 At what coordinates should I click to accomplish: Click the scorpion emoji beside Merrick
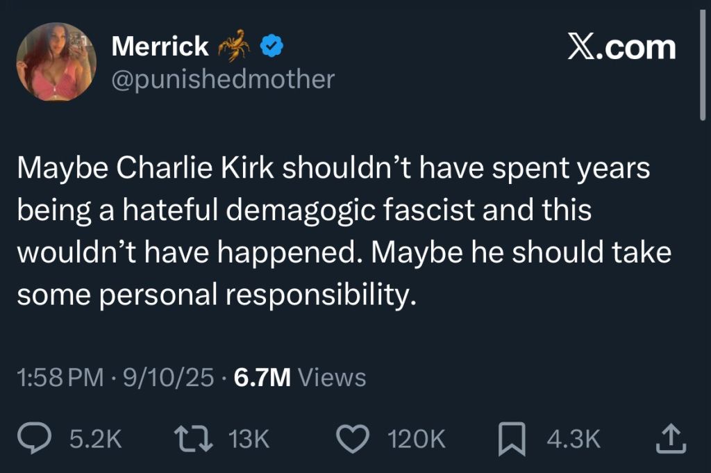coord(233,46)
